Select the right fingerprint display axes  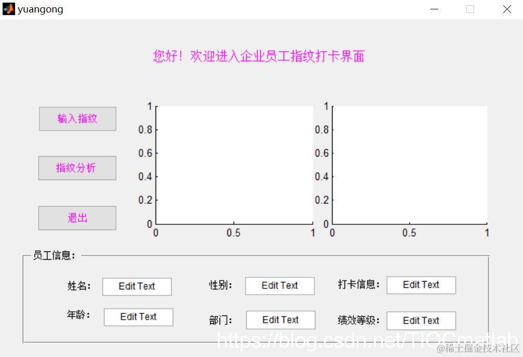pyautogui.click(x=410, y=164)
